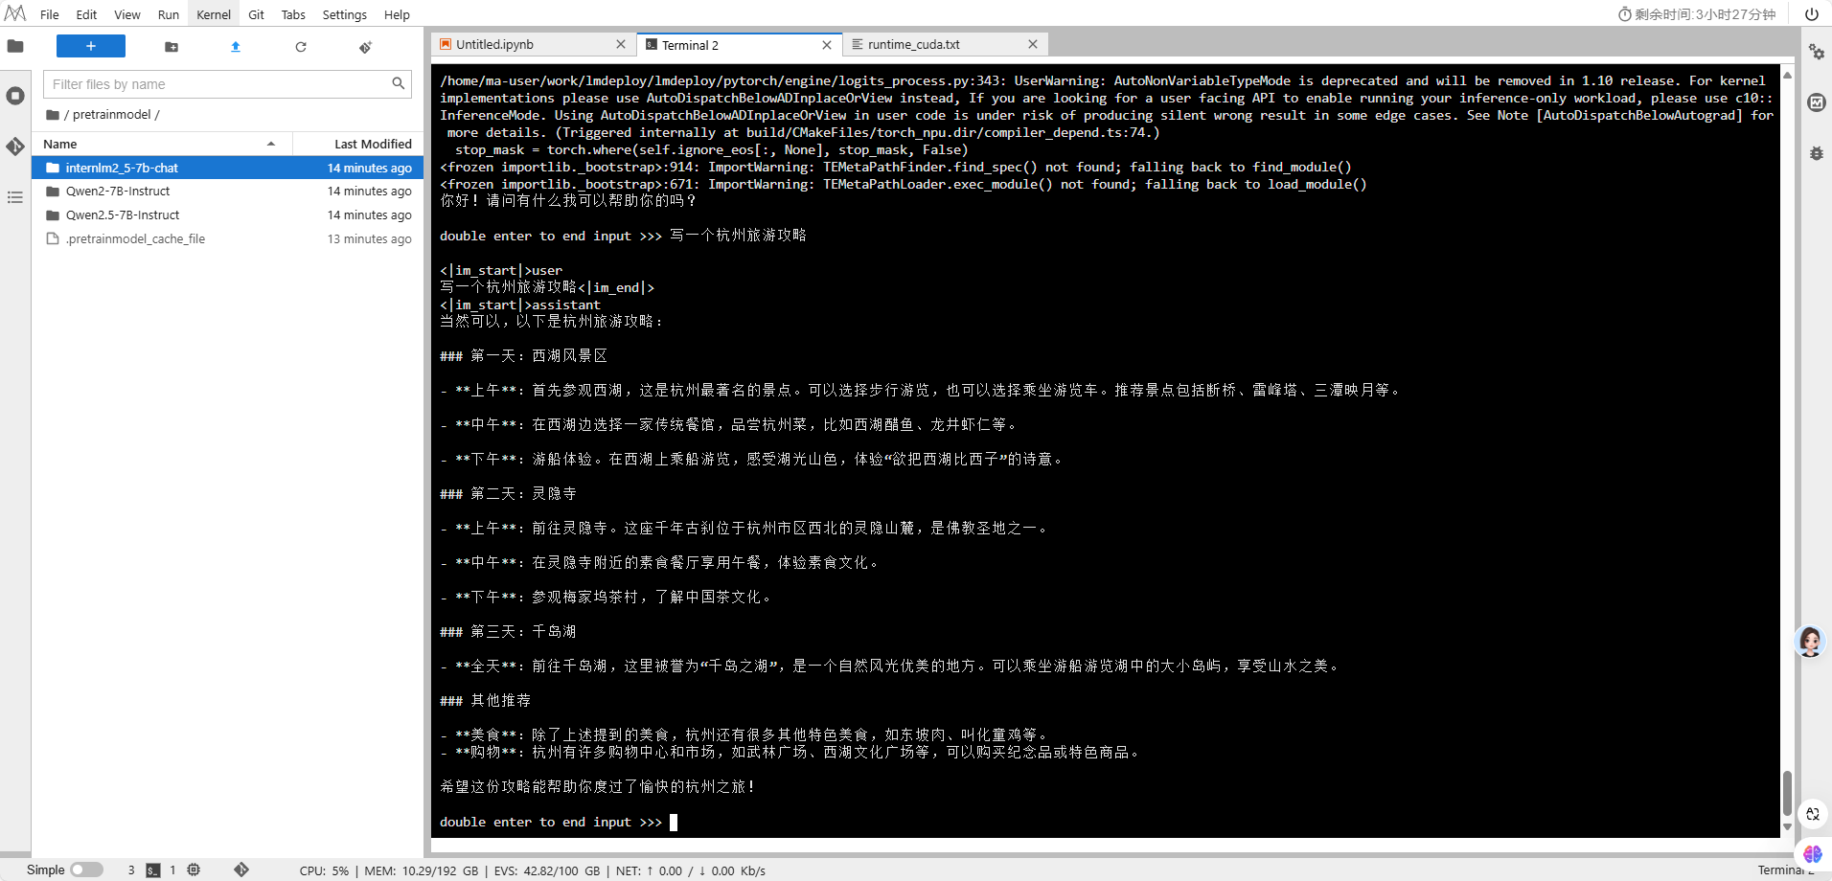Click the search magnifier in file filter
Viewport: 1832px width, 881px height.
[x=399, y=84]
